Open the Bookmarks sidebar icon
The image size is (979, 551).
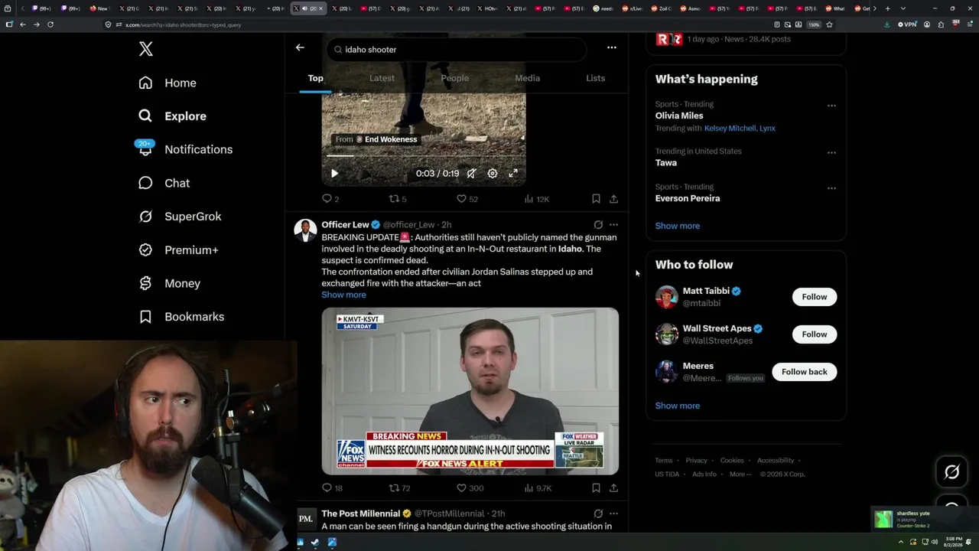coord(145,317)
